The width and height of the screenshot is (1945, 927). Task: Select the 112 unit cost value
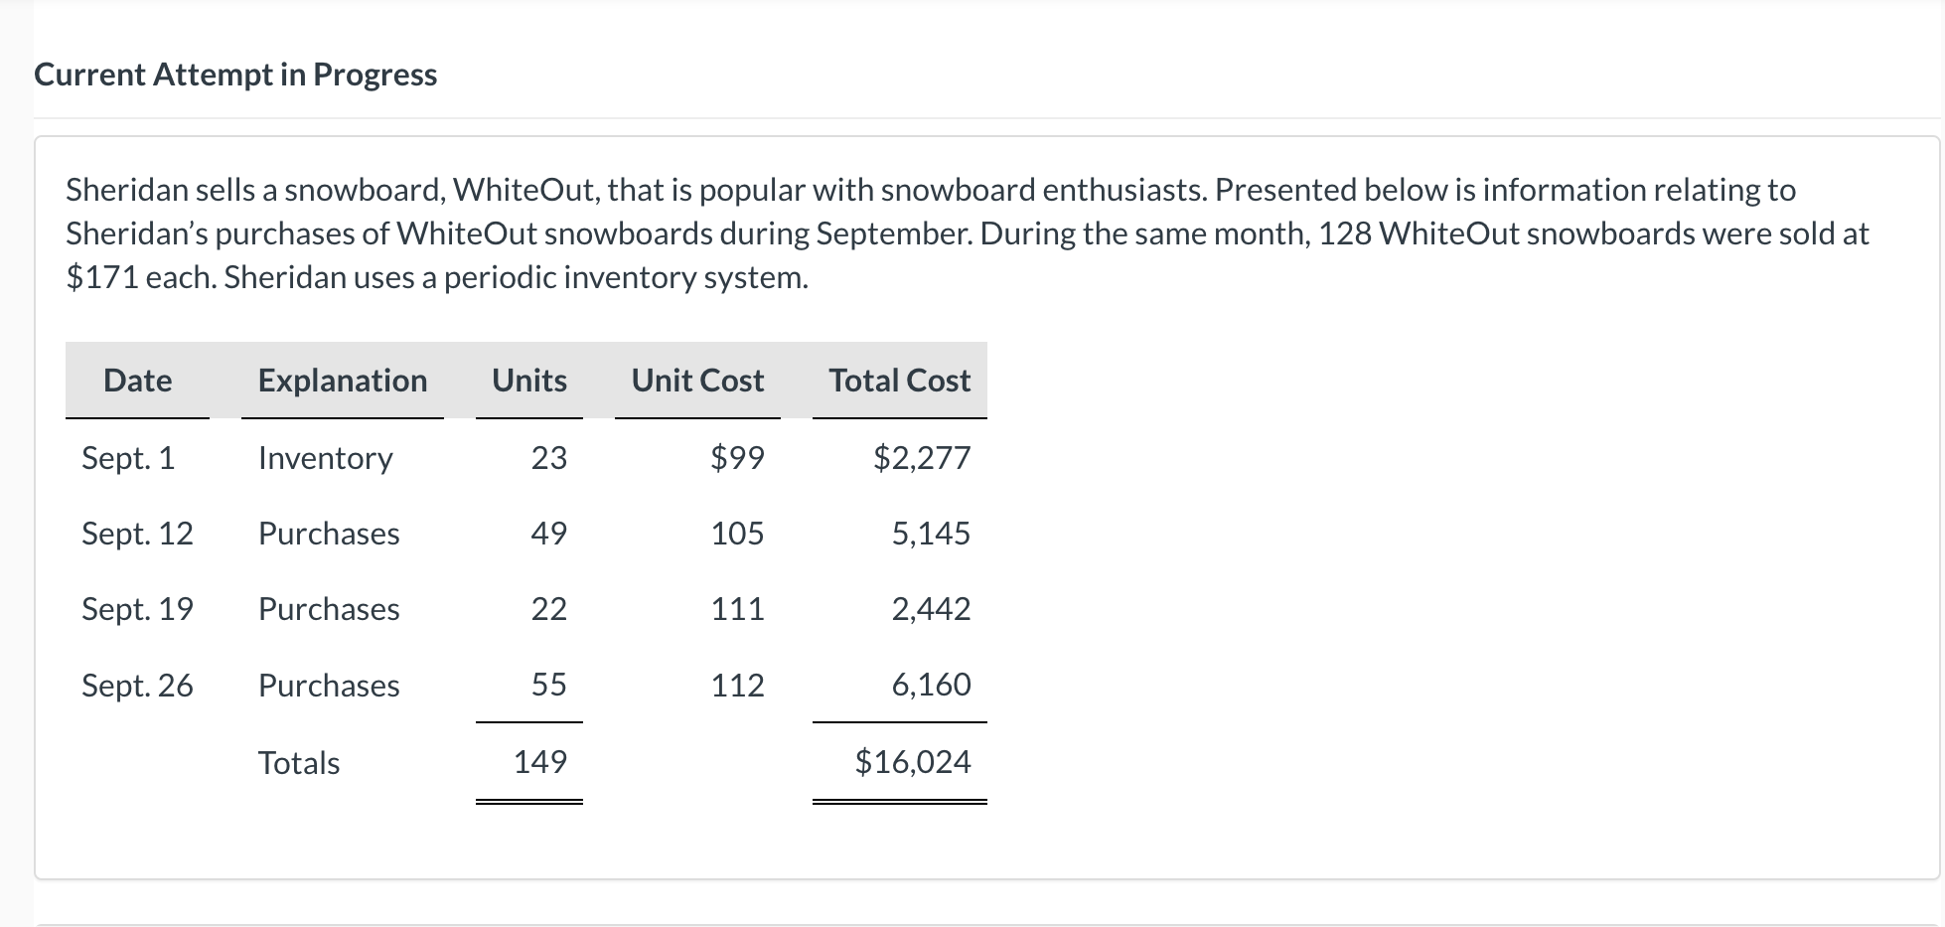737,686
